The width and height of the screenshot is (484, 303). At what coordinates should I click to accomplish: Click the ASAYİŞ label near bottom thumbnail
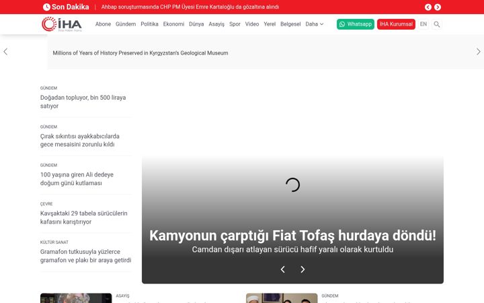[122, 296]
